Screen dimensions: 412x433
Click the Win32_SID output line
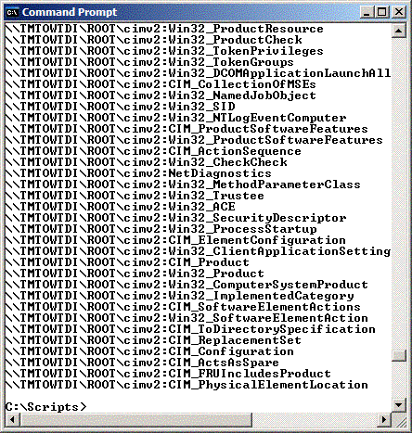click(x=121, y=107)
